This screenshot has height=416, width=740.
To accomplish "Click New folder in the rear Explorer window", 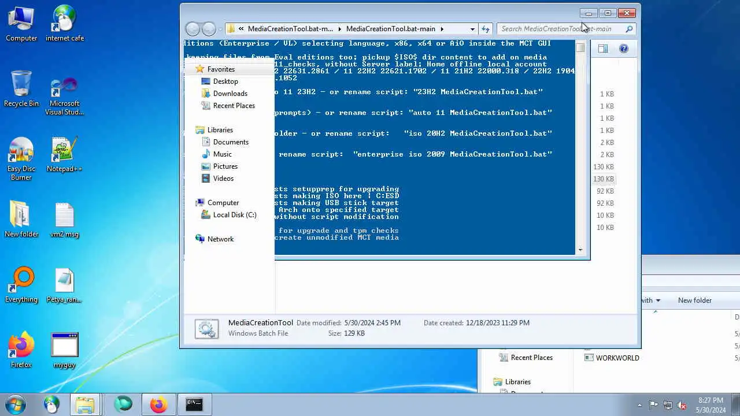I will click(x=695, y=300).
